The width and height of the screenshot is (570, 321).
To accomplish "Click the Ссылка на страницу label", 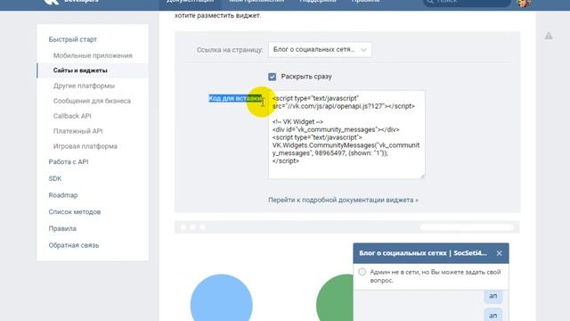I will (230, 50).
